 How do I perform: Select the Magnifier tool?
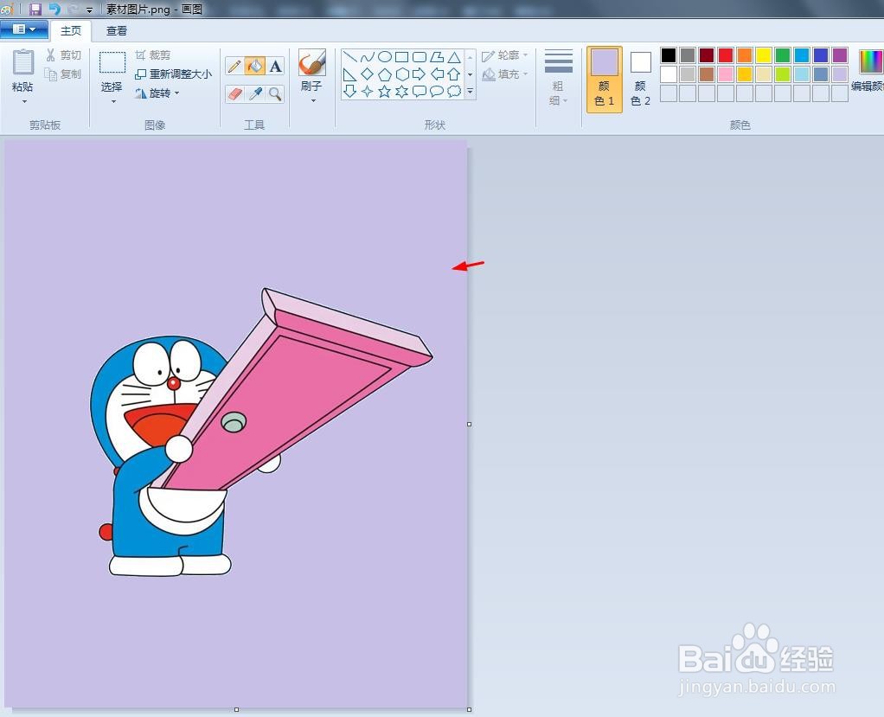tap(275, 93)
